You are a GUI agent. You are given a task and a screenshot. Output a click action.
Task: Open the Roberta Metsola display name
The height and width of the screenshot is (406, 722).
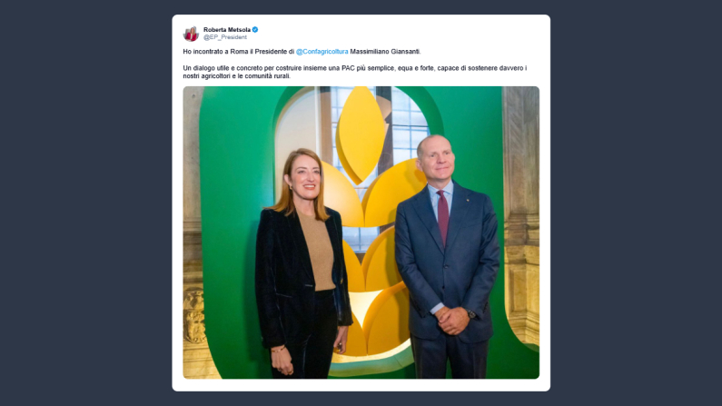pyautogui.click(x=227, y=29)
